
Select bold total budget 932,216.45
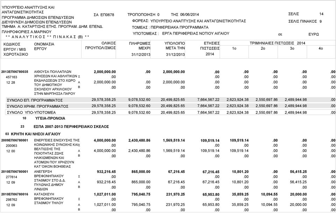tap(106, 172)
